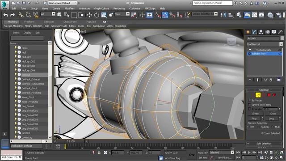Activate Select and Scale tool
Image resolution: width=286 pixels, height=161 pixels.
[x=104, y=15]
